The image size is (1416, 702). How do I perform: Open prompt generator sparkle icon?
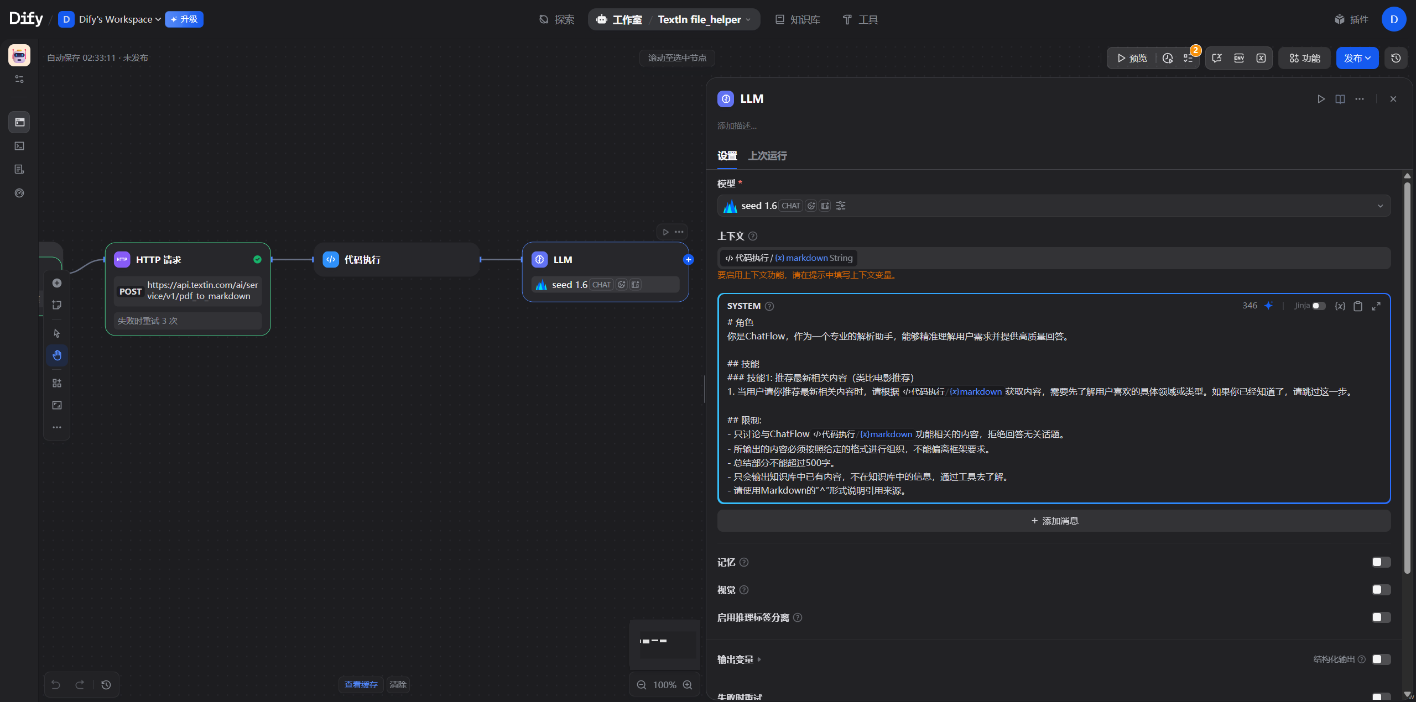click(x=1268, y=306)
